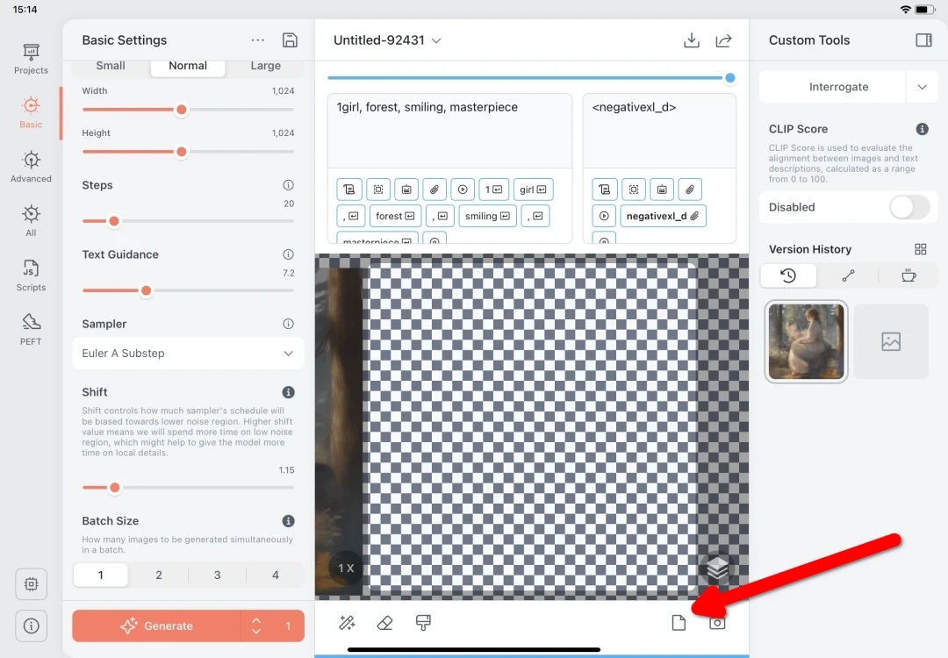This screenshot has width=948, height=658.
Task: Show Text Guidance info icon
Action: click(x=289, y=254)
